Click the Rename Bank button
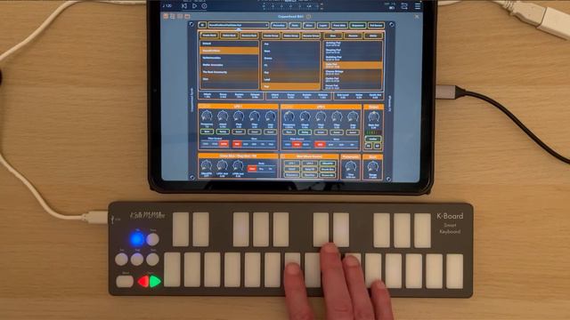Image resolution: width=570 pixels, height=320 pixels. click(249, 36)
